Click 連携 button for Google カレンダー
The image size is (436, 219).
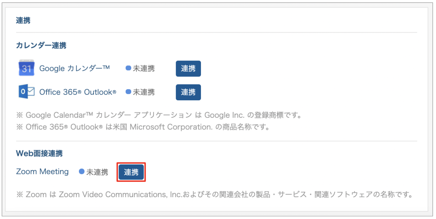click(188, 68)
